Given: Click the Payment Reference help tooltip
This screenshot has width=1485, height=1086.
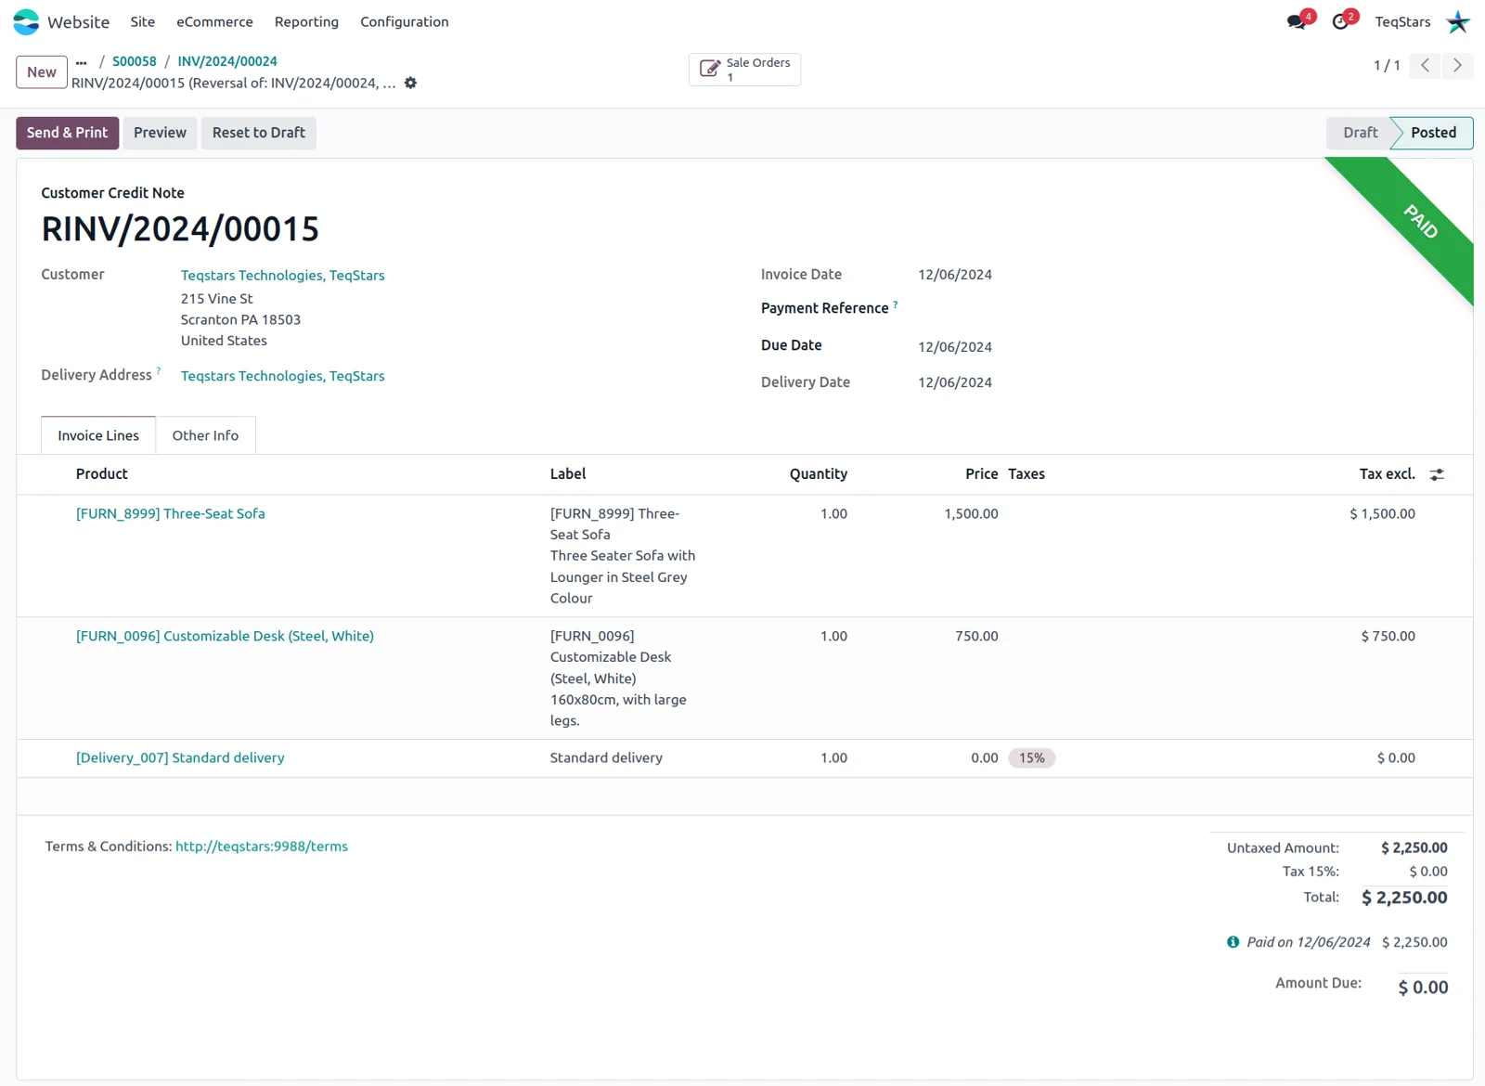Looking at the screenshot, I should [x=896, y=304].
